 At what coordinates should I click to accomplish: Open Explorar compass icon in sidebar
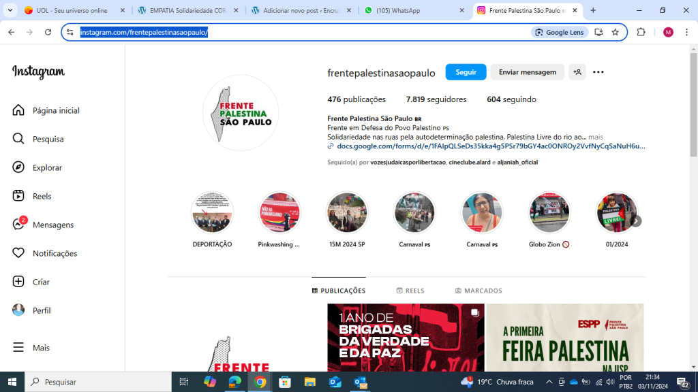click(x=18, y=167)
